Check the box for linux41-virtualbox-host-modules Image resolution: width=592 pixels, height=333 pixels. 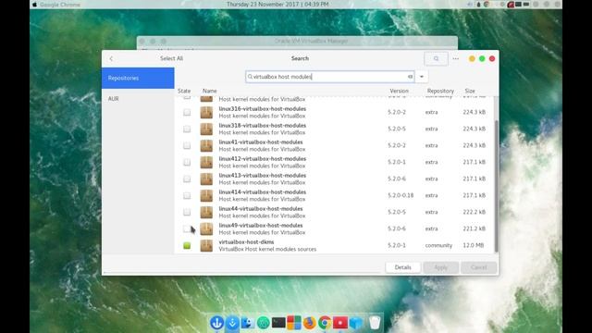click(x=187, y=146)
